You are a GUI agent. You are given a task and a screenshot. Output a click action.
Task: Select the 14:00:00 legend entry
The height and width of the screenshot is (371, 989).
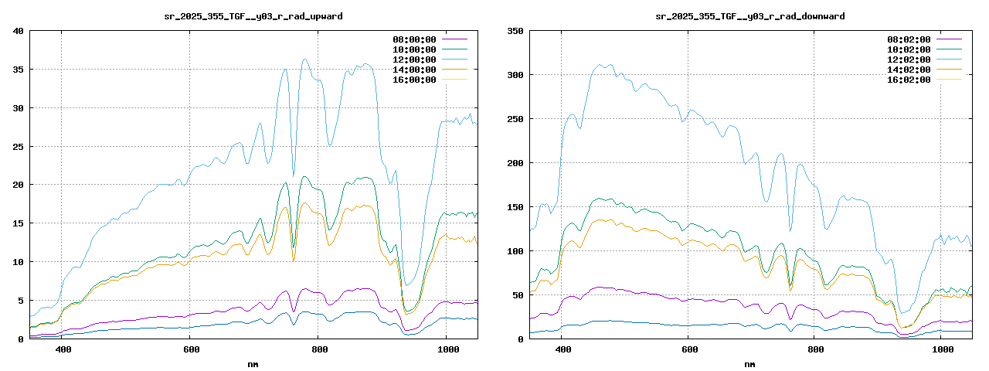pyautogui.click(x=414, y=70)
